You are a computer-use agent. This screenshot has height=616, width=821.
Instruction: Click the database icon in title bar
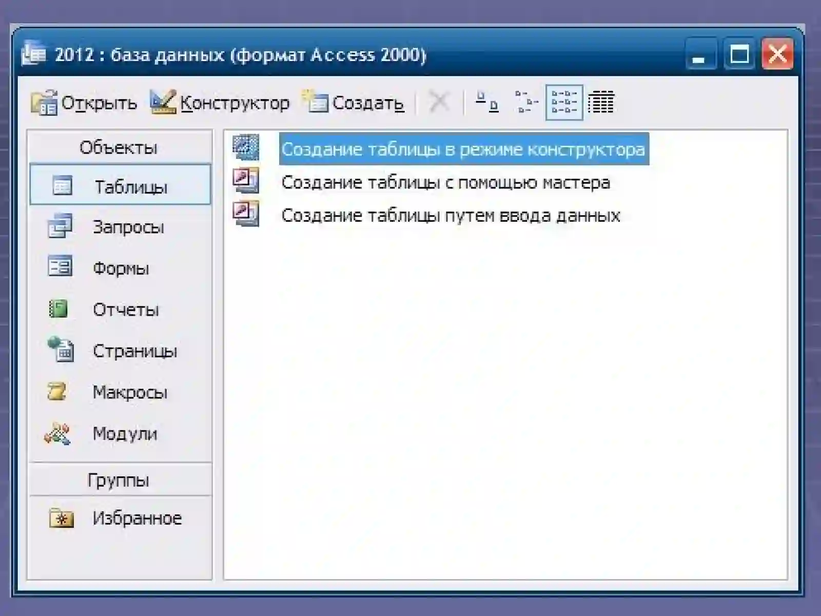coord(34,54)
